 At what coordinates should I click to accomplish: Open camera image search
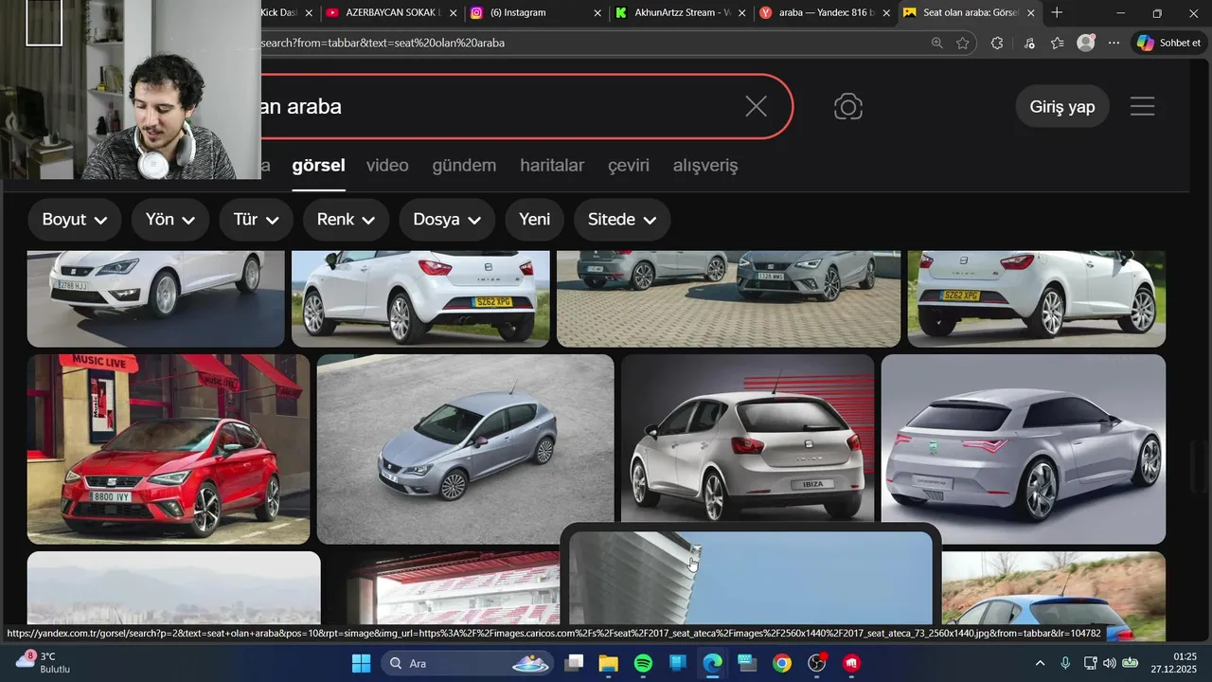[848, 106]
